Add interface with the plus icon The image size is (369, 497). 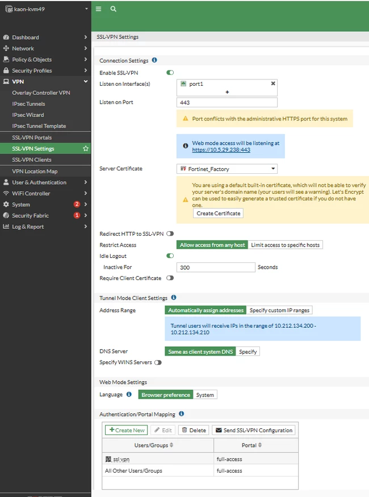(227, 92)
